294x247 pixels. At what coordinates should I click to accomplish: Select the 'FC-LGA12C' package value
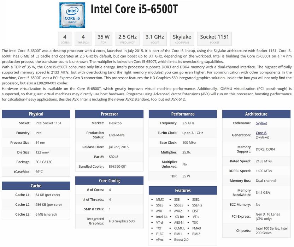(x=44, y=162)
